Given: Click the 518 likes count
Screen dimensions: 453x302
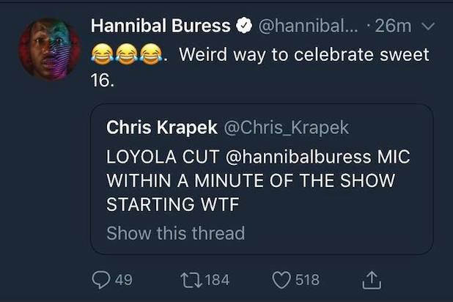Looking at the screenshot, I should pyautogui.click(x=306, y=279).
